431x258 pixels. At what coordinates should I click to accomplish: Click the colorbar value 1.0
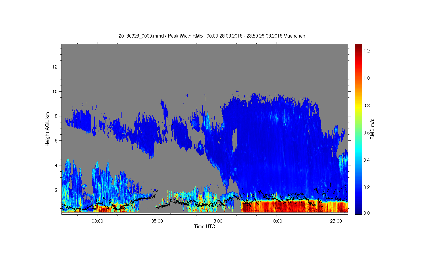click(367, 78)
